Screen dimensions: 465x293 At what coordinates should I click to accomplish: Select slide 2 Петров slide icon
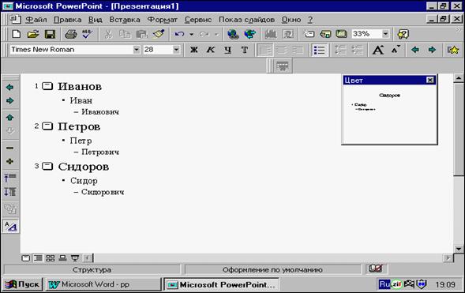pyautogui.click(x=47, y=126)
